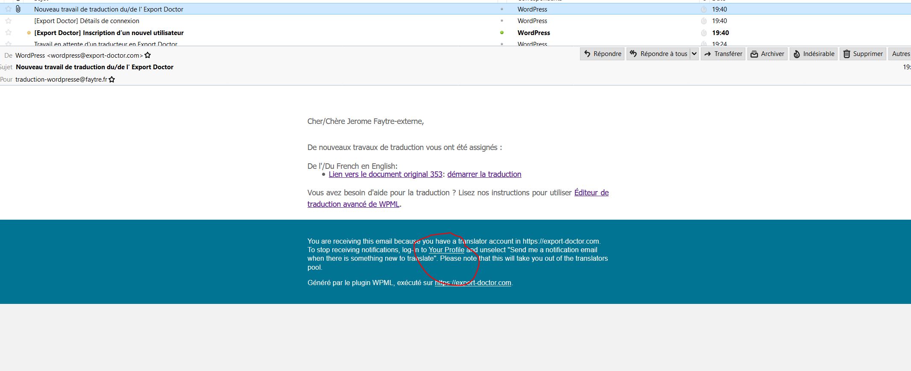Click recipient address traduction-wordpresse@faytre.fr
Viewport: 911px width, 371px height.
(61, 79)
